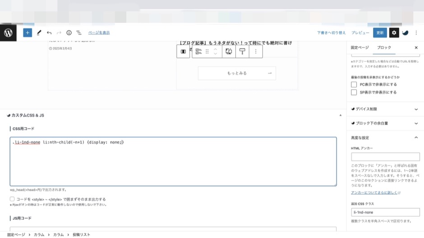Open the settings gear panel
Image resolution: width=424 pixels, height=238 pixels.
point(394,33)
